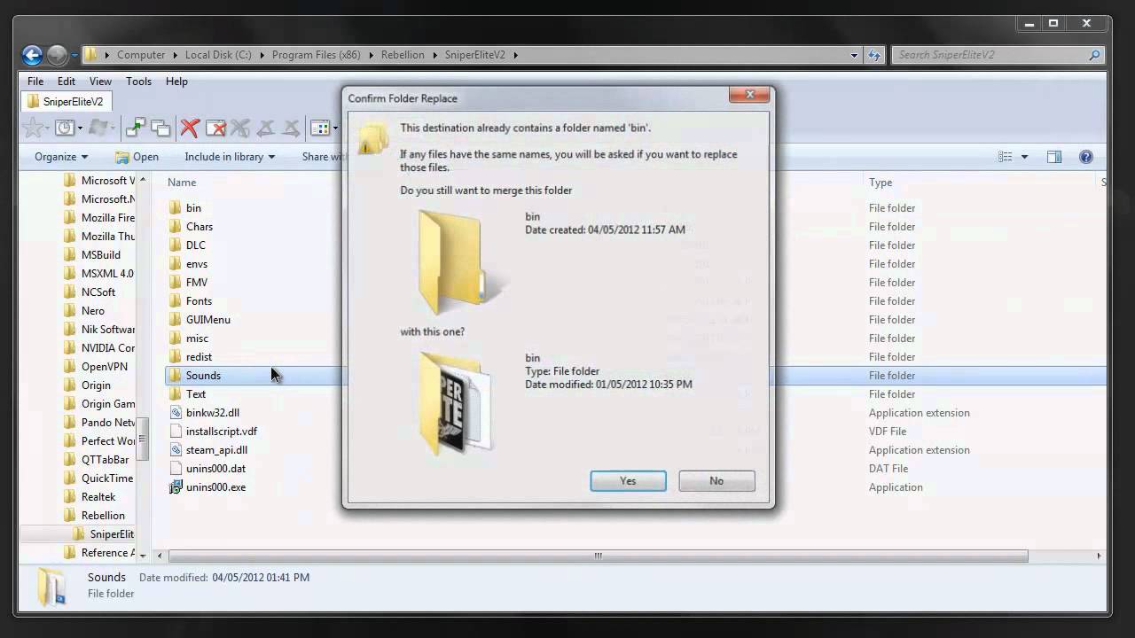This screenshot has height=638, width=1135.
Task: Open the view options dropdown arrow
Action: click(1024, 157)
